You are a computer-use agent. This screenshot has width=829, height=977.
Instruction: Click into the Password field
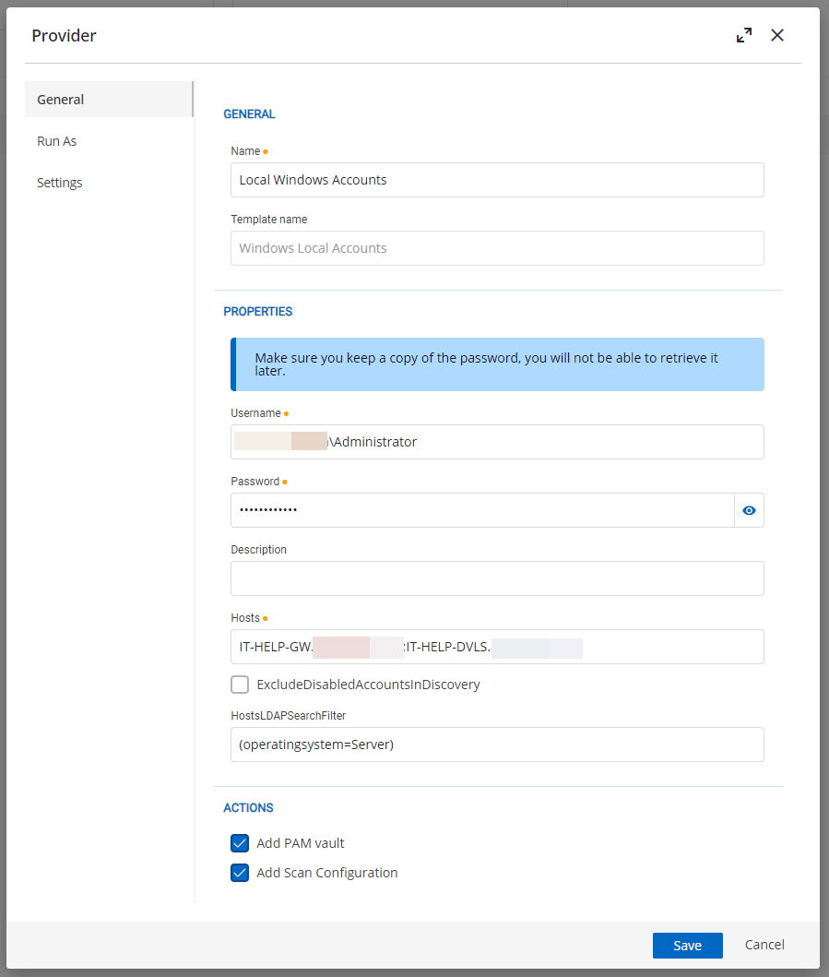(481, 510)
